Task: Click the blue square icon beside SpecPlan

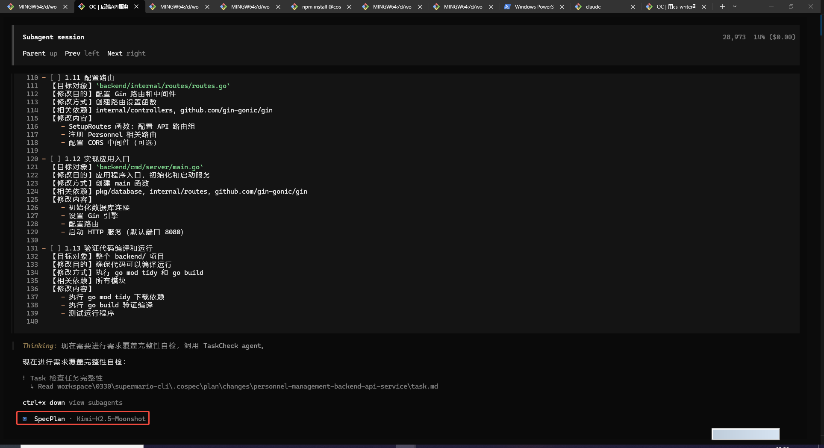Action: tap(25, 419)
